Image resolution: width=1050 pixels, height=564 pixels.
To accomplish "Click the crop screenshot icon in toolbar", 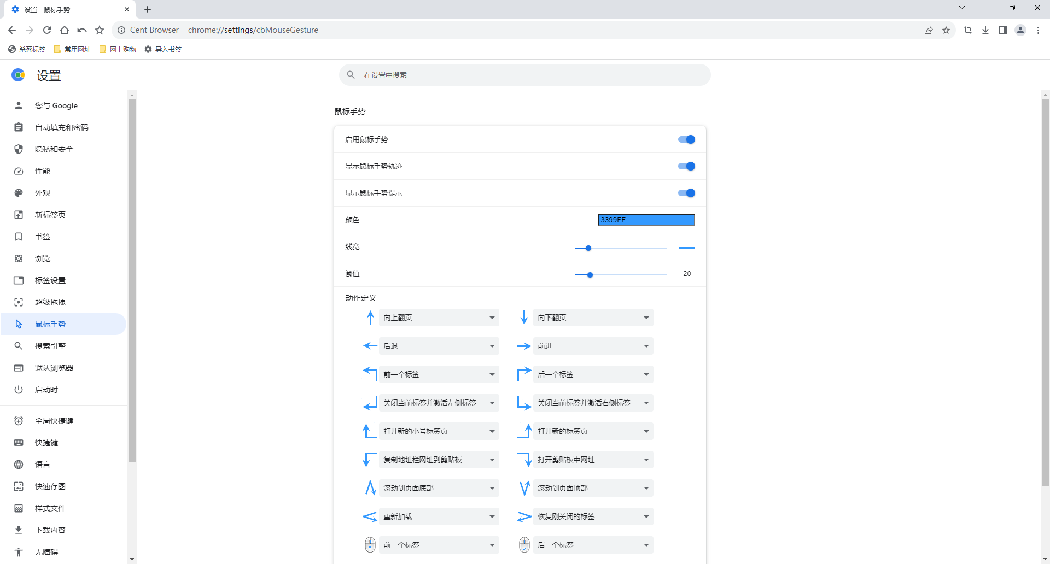I will tap(968, 30).
